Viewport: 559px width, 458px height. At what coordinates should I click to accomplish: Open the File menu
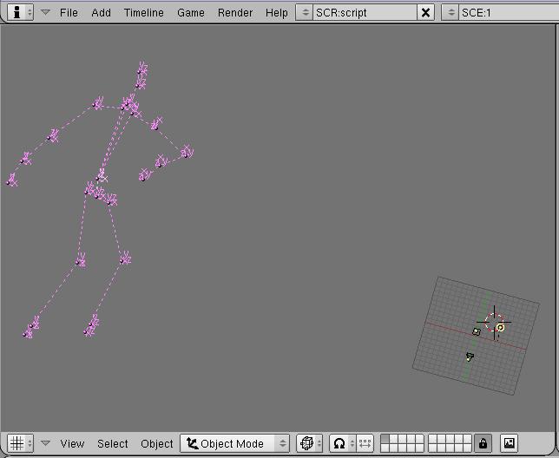tap(69, 13)
